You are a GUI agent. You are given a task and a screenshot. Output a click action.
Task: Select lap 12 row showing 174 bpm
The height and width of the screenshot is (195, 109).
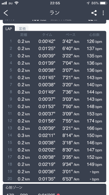click(x=54, y=121)
